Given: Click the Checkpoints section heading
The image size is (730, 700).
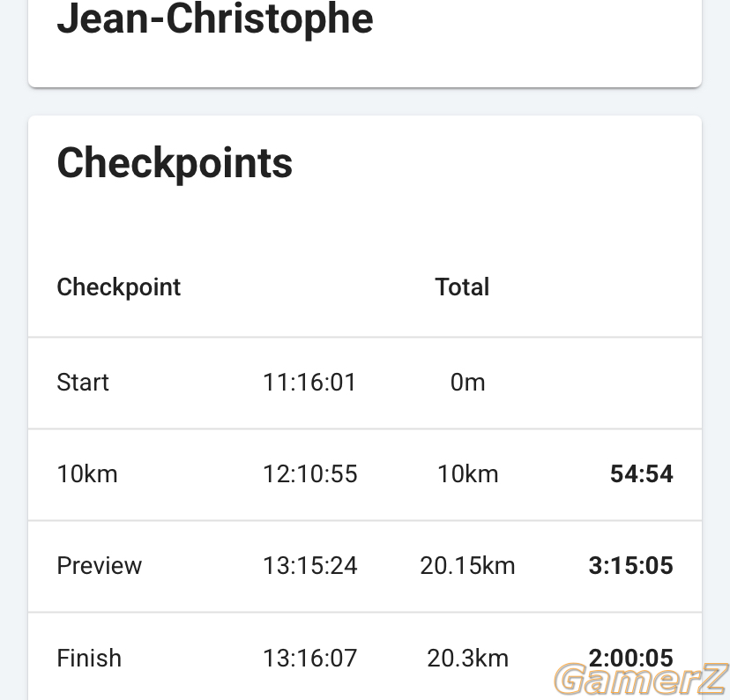Looking at the screenshot, I should coord(175,163).
